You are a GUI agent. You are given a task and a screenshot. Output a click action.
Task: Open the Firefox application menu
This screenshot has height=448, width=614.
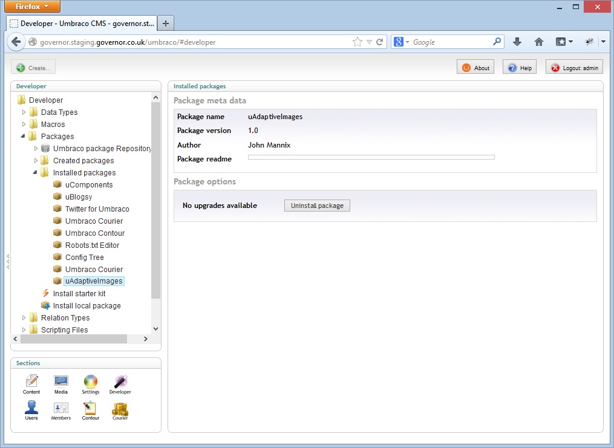pos(33,7)
